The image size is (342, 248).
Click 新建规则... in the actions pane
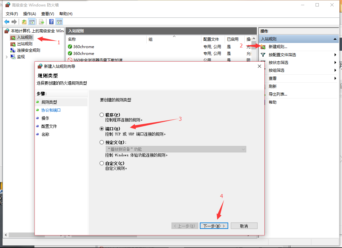coord(278,47)
